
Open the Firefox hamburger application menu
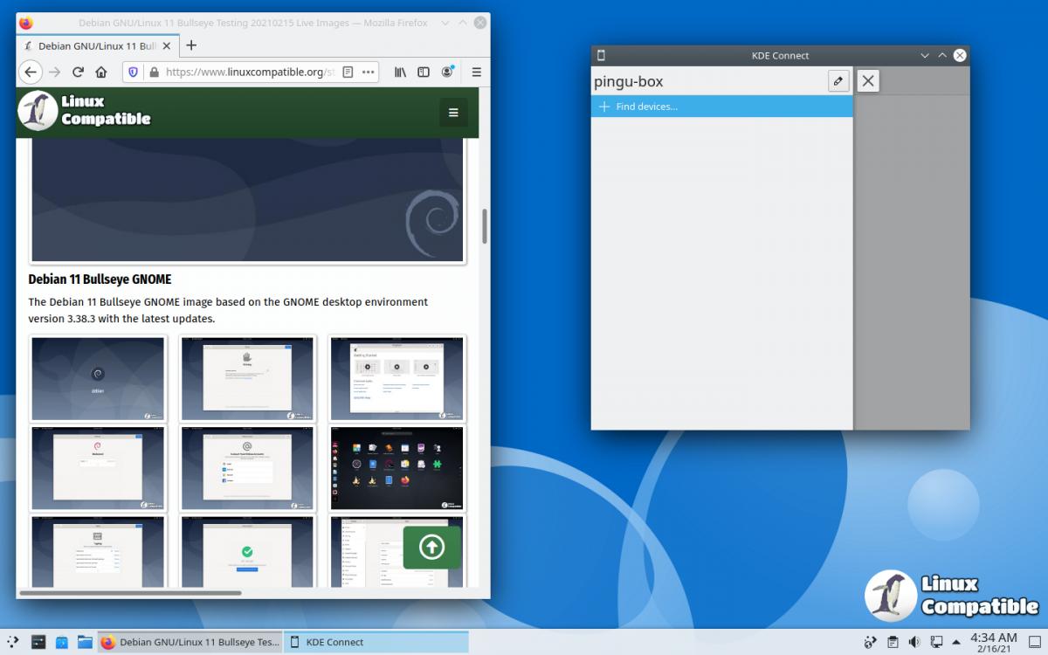(476, 72)
